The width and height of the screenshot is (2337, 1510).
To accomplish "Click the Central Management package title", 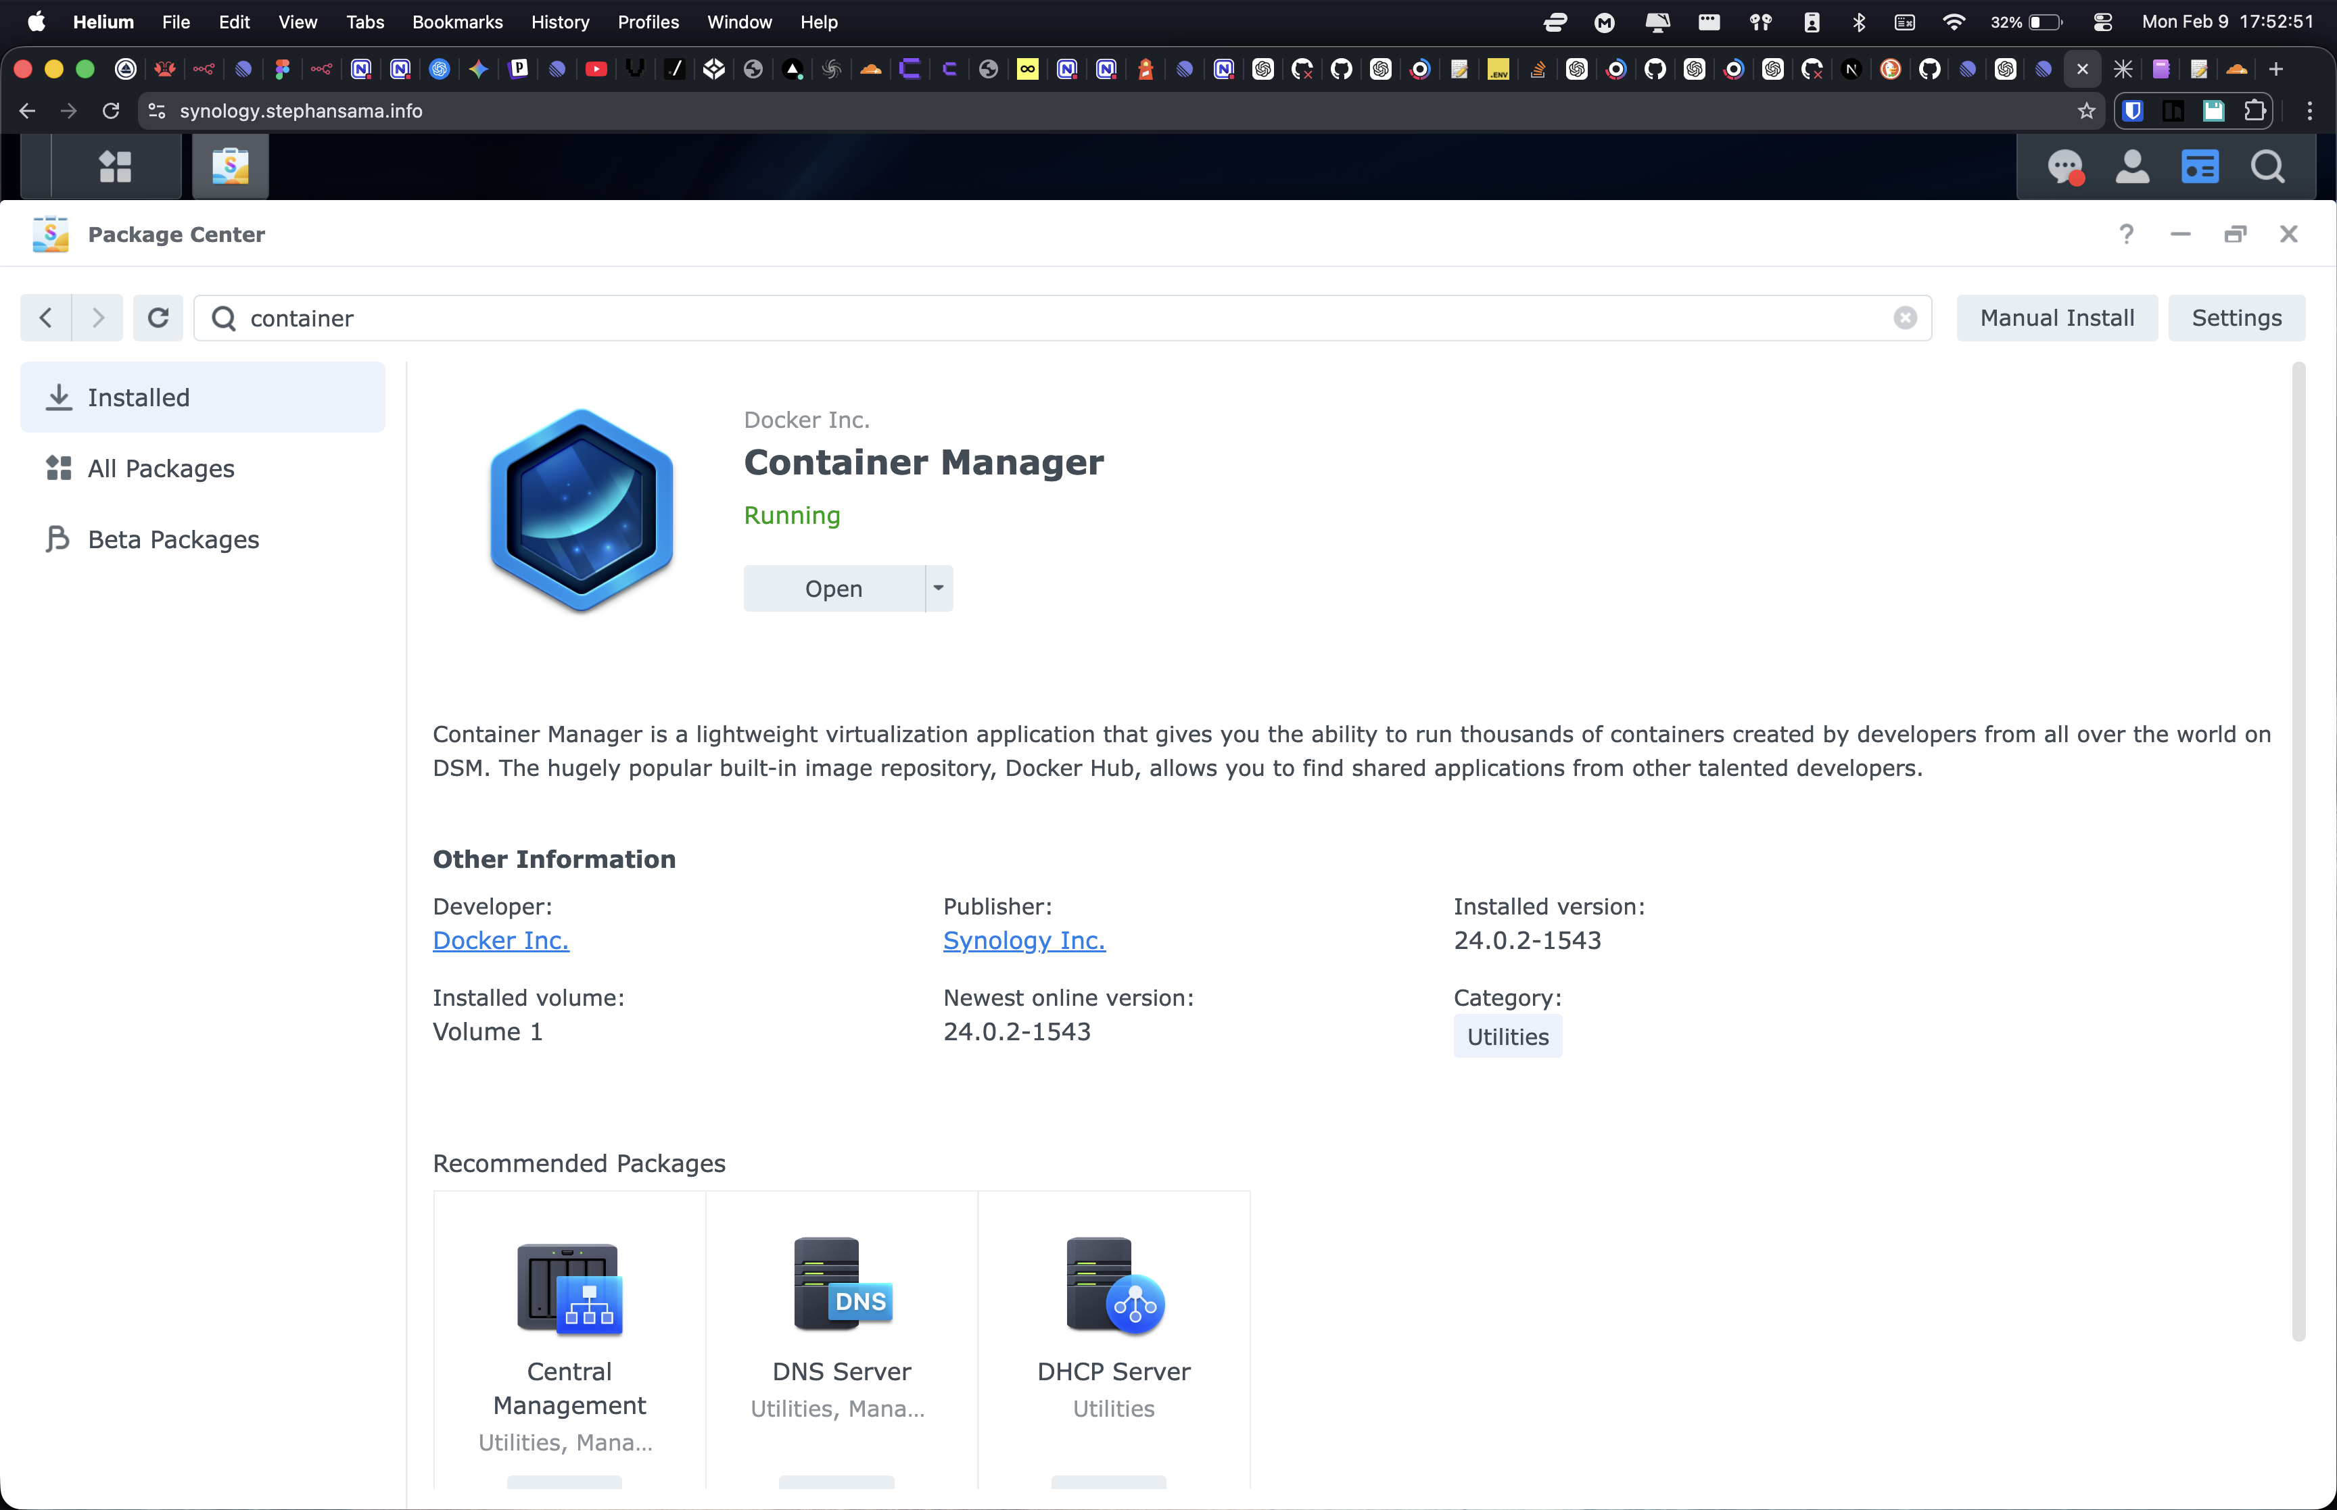I will (x=570, y=1388).
